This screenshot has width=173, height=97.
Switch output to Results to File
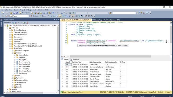click(76, 16)
